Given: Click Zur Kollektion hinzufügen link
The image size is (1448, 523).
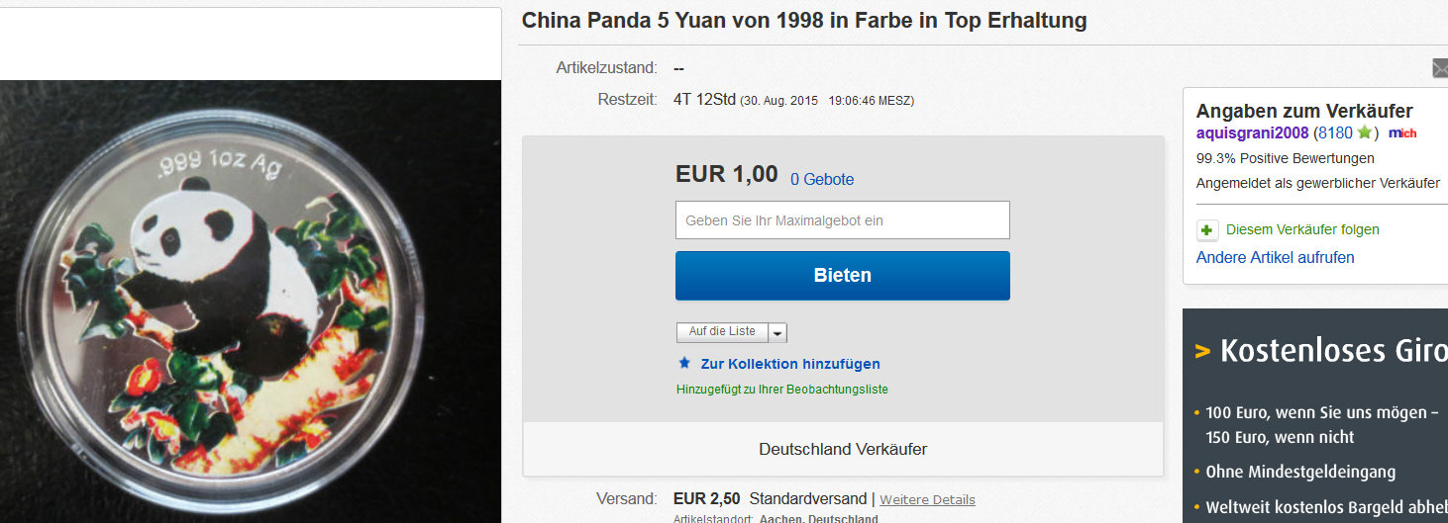Looking at the screenshot, I should (790, 364).
